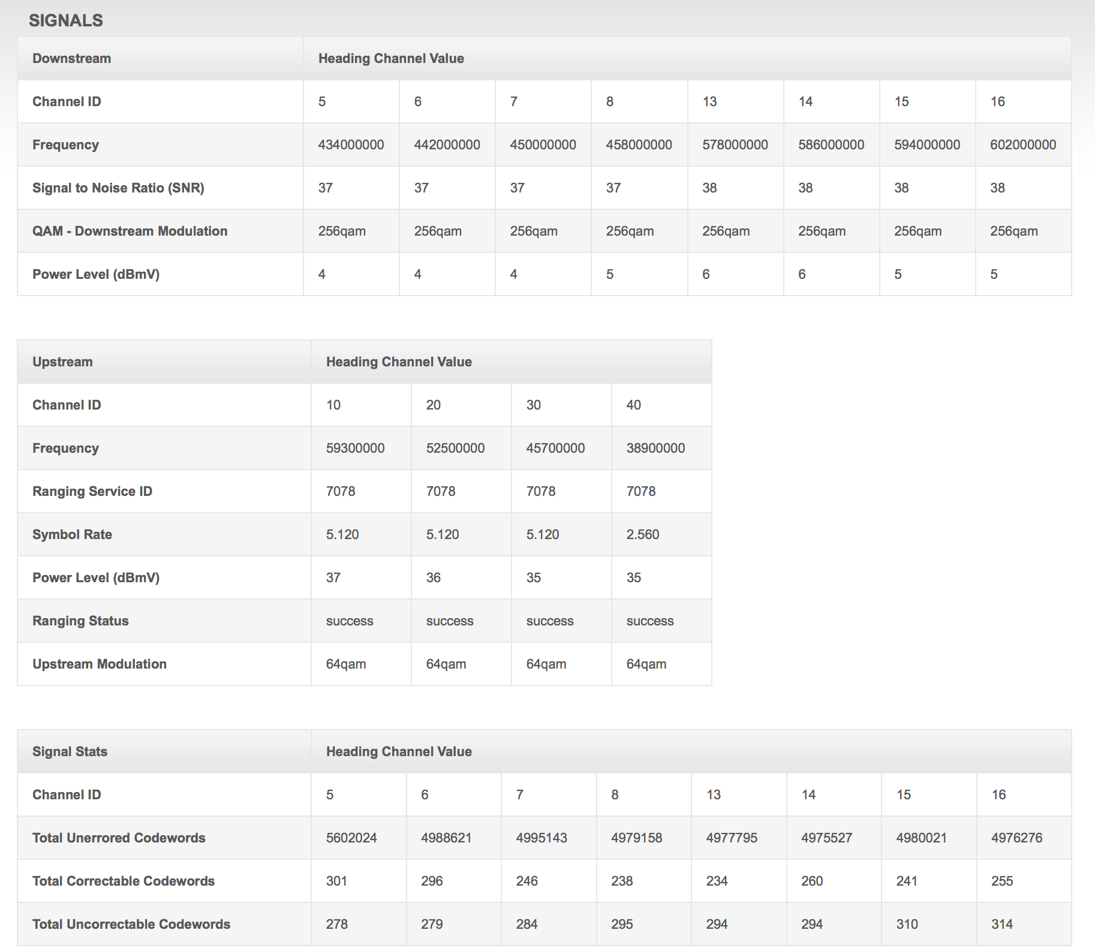1095x951 pixels.
Task: Click the SIGNALS page heading
Action: tap(66, 20)
